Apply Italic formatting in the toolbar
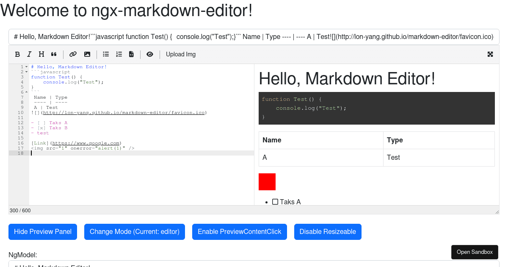Viewport: 508px width, 267px height. click(29, 54)
